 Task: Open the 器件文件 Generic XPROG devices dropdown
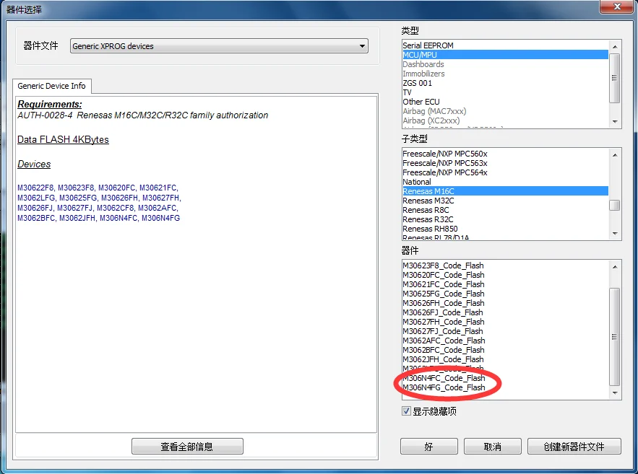tap(219, 46)
